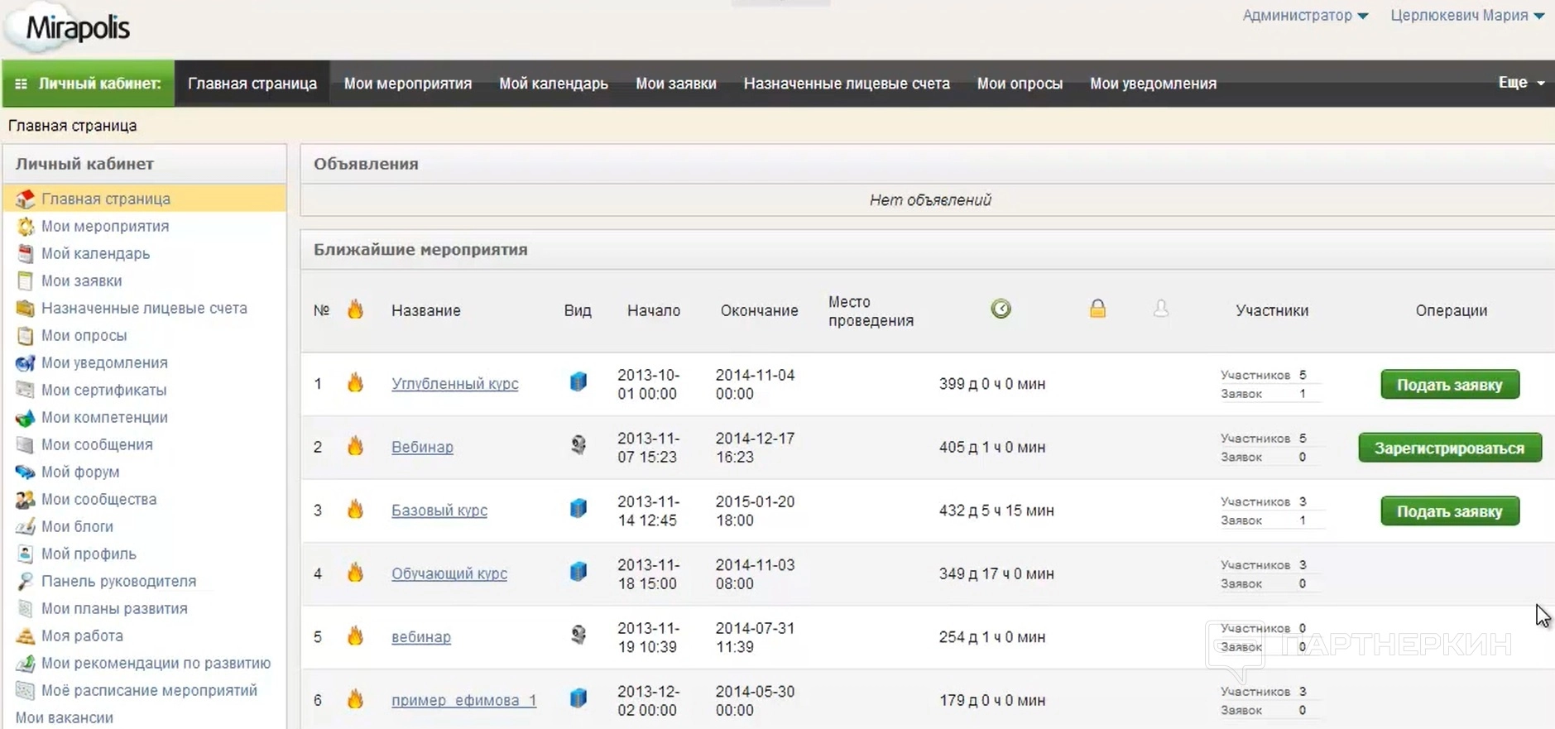Viewport: 1555px width, 729px height.
Task: Switch to the Мои мероприятия tab
Action: tap(407, 84)
